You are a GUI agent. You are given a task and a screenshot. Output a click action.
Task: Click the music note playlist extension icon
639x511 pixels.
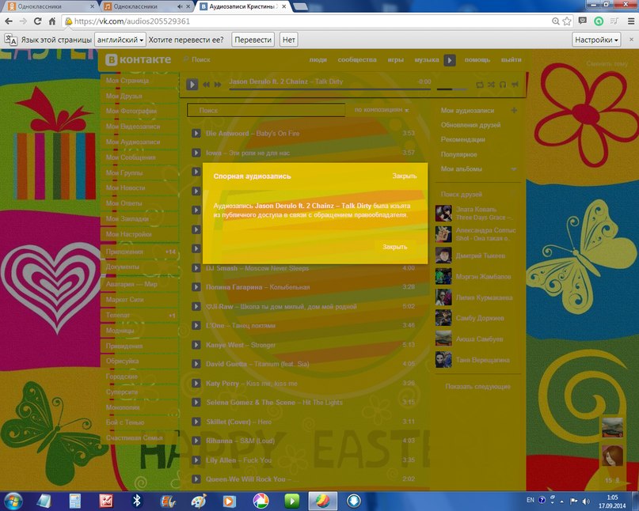click(614, 21)
